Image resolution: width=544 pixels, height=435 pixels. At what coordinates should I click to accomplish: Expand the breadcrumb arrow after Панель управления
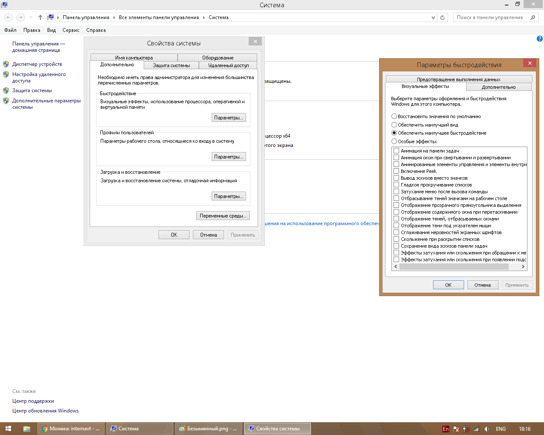point(114,17)
